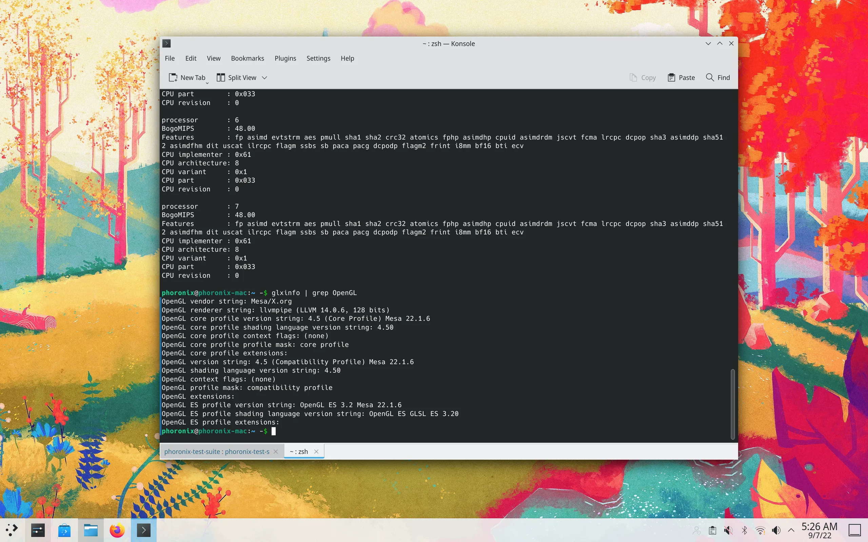Open the Bookmarks menu
868x542 pixels.
tap(247, 58)
